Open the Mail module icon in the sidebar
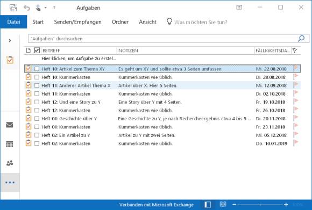Image resolution: width=312 pixels, height=210 pixels. click(x=10, y=125)
